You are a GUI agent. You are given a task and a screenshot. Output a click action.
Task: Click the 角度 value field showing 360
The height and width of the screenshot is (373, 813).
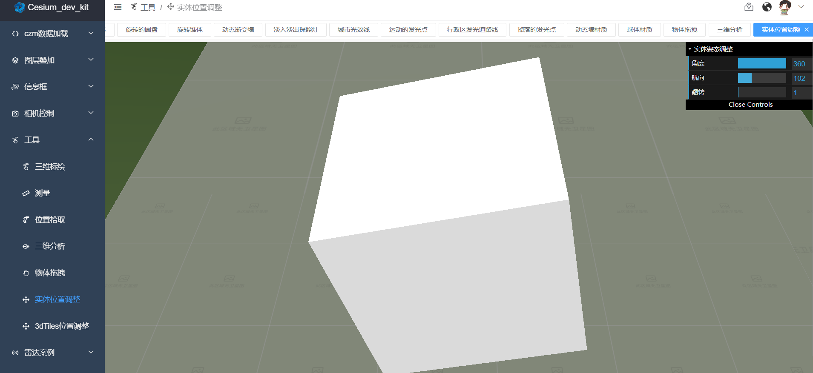coord(801,64)
